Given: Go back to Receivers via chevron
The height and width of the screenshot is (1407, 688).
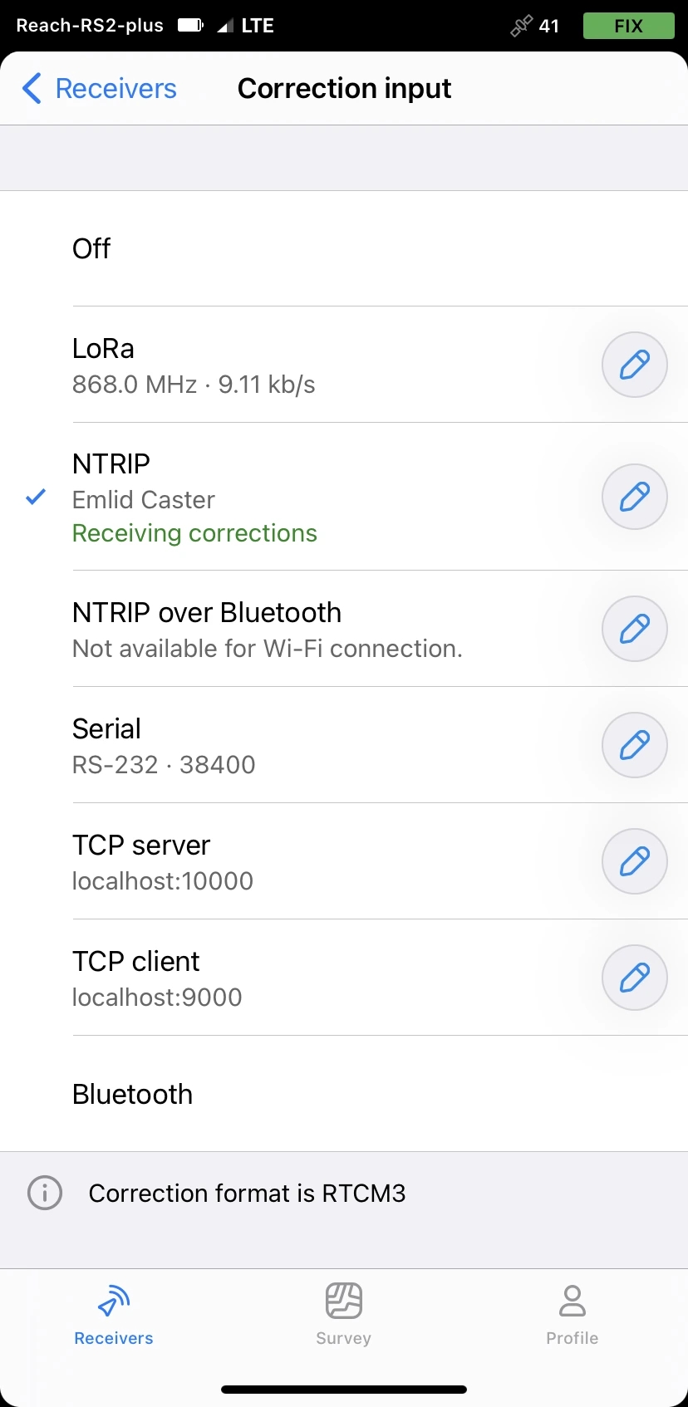Looking at the screenshot, I should (x=32, y=88).
